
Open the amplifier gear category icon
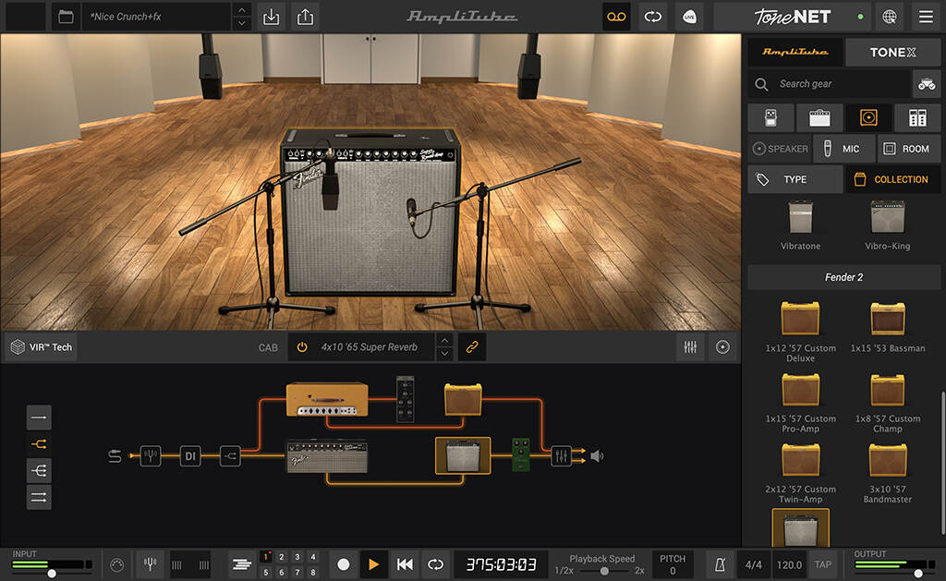click(x=819, y=117)
